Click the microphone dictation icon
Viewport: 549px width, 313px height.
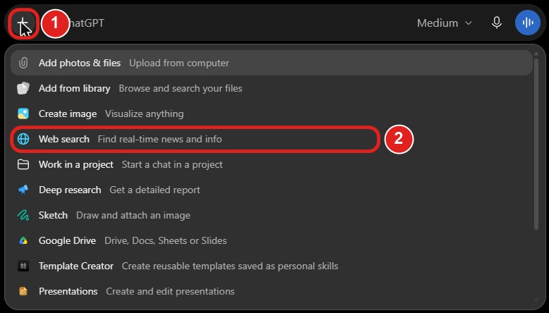point(497,23)
